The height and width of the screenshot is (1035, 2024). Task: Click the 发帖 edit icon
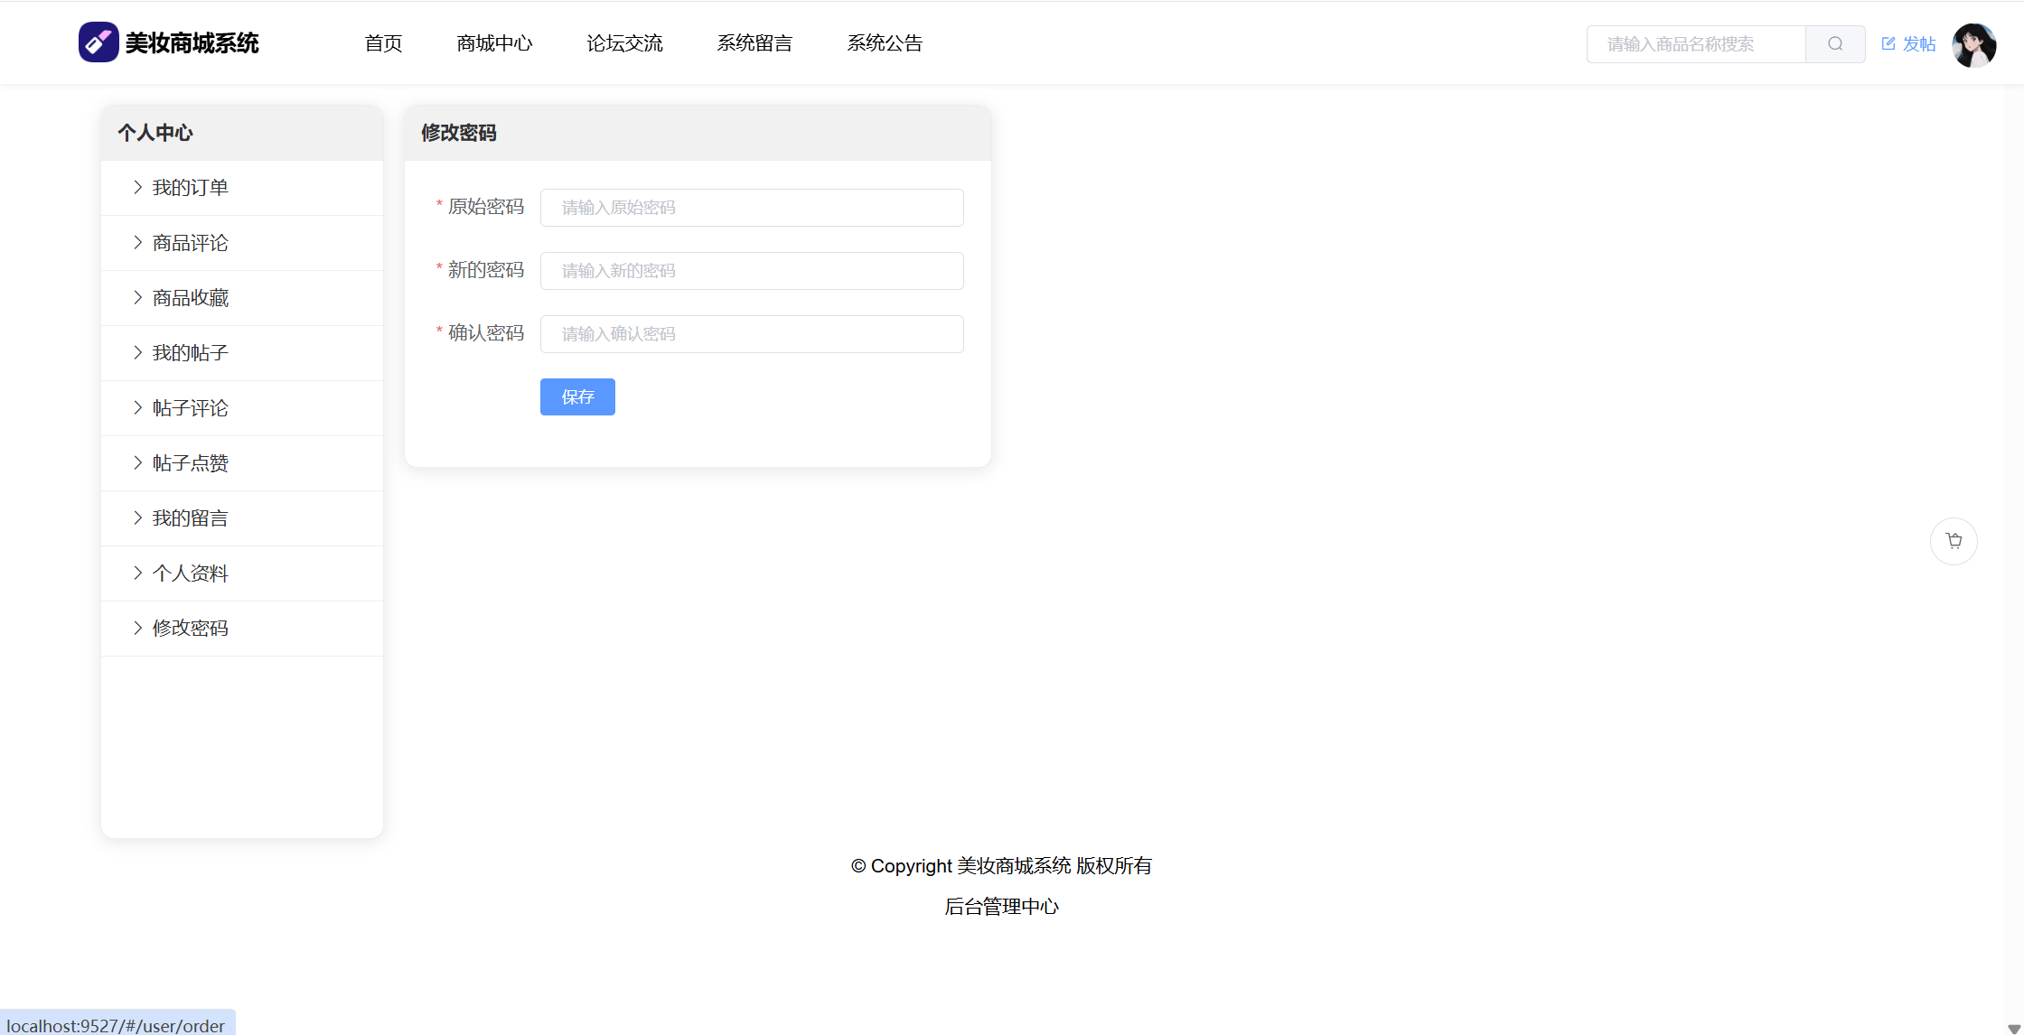(1888, 43)
